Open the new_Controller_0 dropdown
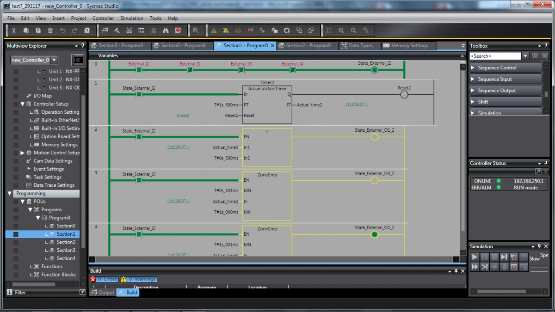 click(x=54, y=60)
